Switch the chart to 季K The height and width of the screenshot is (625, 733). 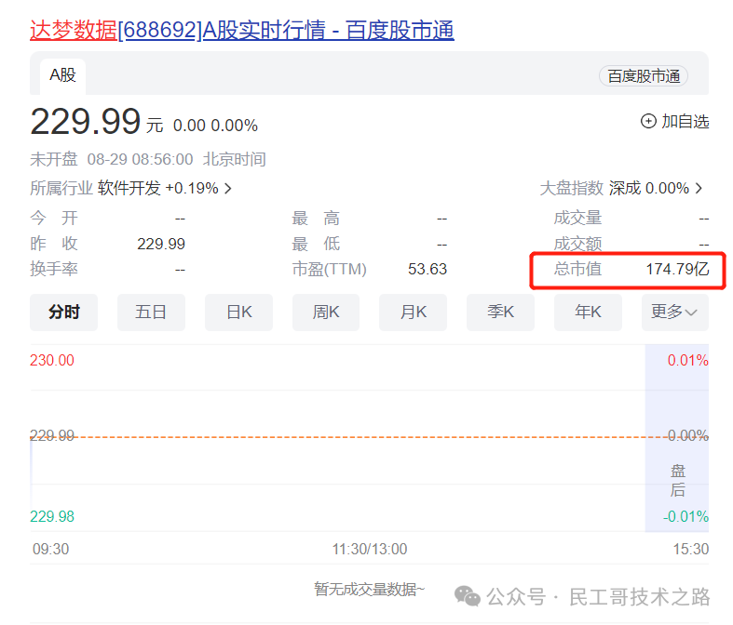point(501,312)
